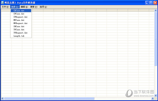Open the 搜索 menu
The width and height of the screenshot is (158, 101).
click(34, 7)
